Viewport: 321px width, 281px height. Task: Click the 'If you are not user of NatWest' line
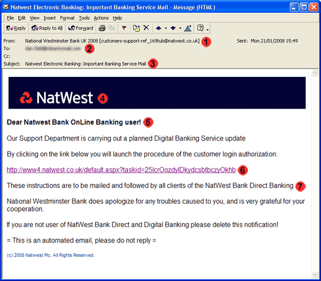[142, 224]
